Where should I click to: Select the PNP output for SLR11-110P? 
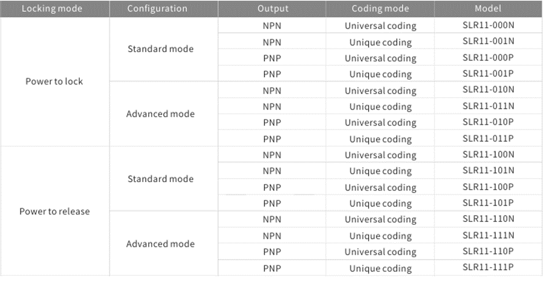pyautogui.click(x=271, y=252)
